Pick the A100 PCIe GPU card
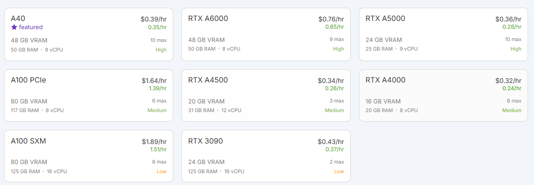The width and height of the screenshot is (534, 185). [x=89, y=96]
